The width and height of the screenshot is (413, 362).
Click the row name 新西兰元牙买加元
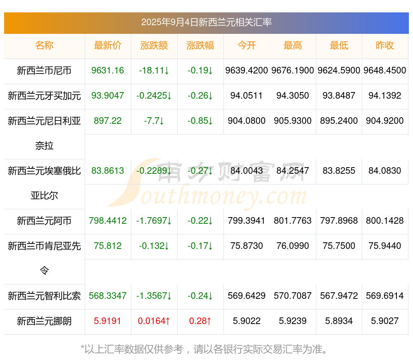pyautogui.click(x=44, y=96)
